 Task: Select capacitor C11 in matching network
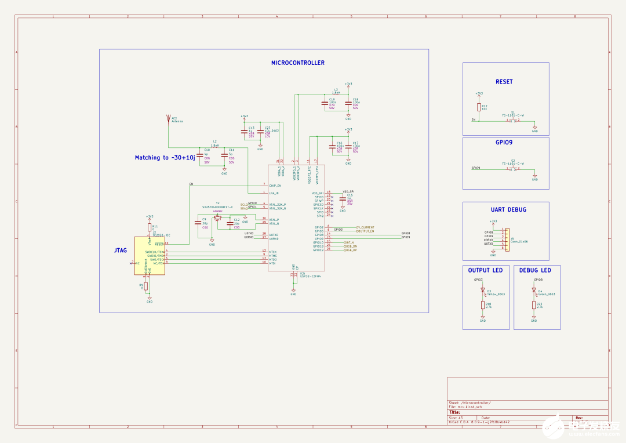point(224,155)
